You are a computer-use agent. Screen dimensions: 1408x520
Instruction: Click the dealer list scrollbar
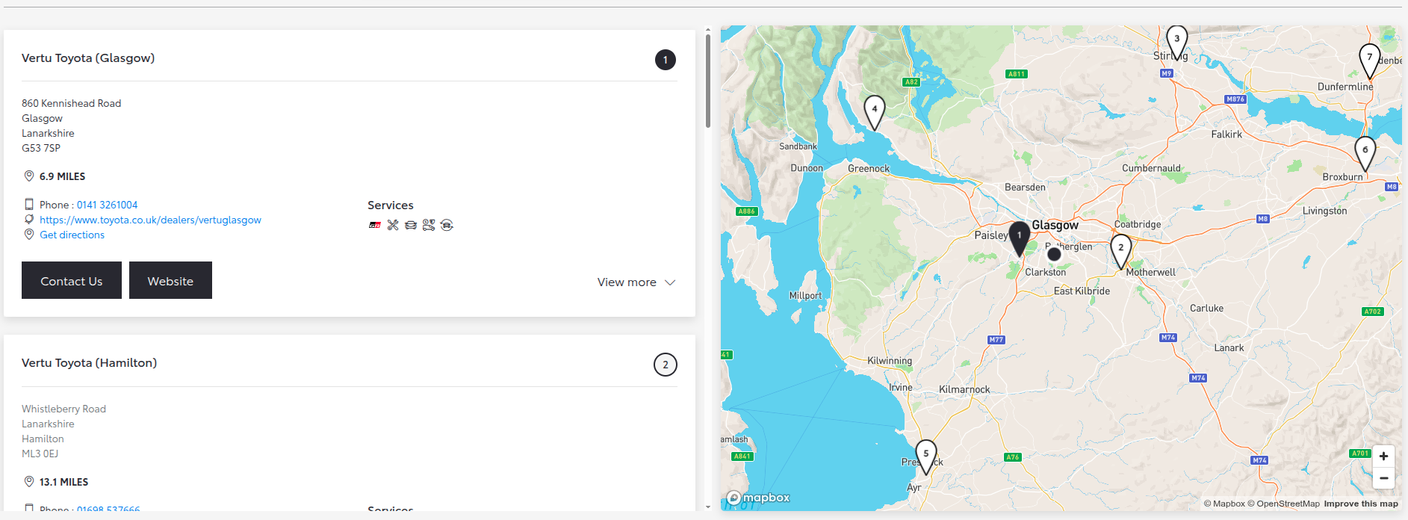tap(708, 81)
